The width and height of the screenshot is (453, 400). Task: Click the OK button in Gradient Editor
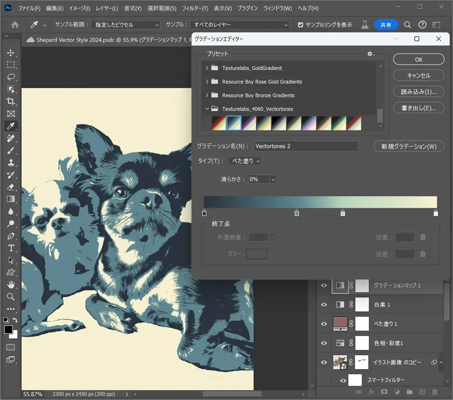click(419, 60)
